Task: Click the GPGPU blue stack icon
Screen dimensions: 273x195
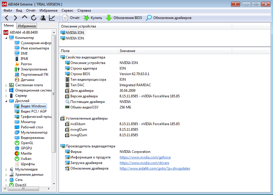Action: tap(17, 148)
